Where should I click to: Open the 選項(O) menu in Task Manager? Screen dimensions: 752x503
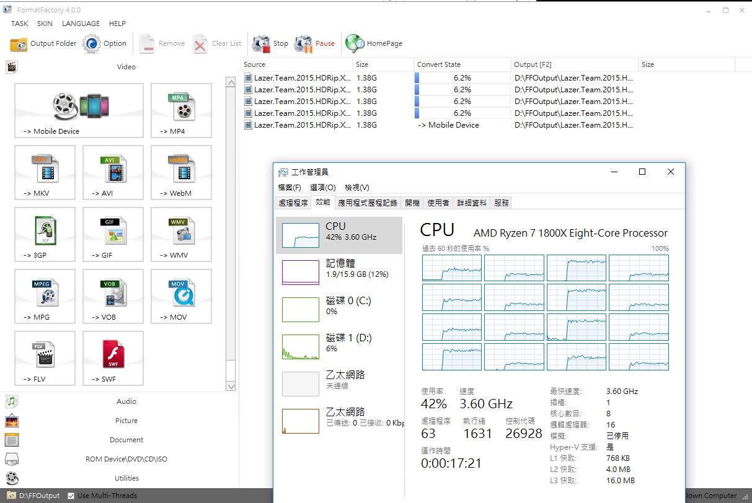click(x=322, y=188)
